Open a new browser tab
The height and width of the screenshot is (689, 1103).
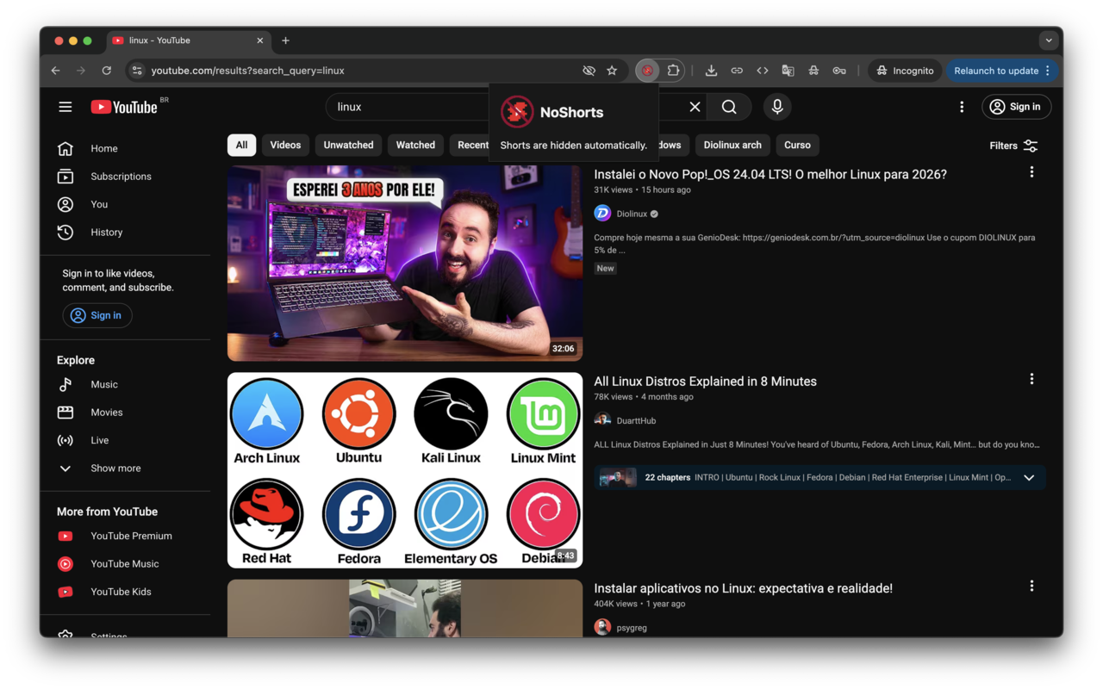click(x=286, y=40)
